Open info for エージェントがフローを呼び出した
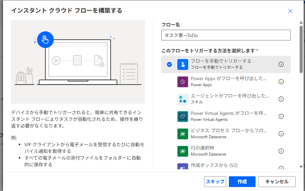The image size is (305, 191). [281, 99]
